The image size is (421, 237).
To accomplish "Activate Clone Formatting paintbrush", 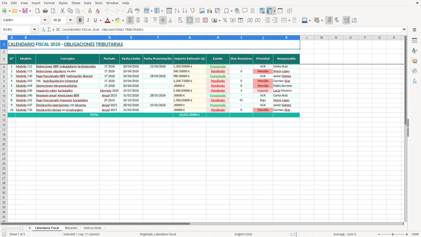I will tap(90, 11).
